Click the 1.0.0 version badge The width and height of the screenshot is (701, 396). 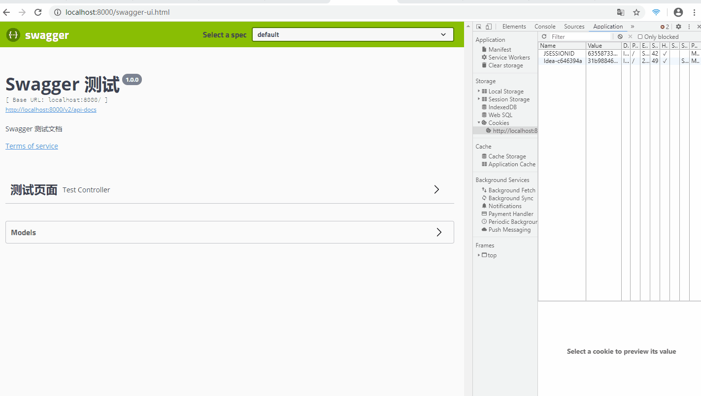click(132, 80)
